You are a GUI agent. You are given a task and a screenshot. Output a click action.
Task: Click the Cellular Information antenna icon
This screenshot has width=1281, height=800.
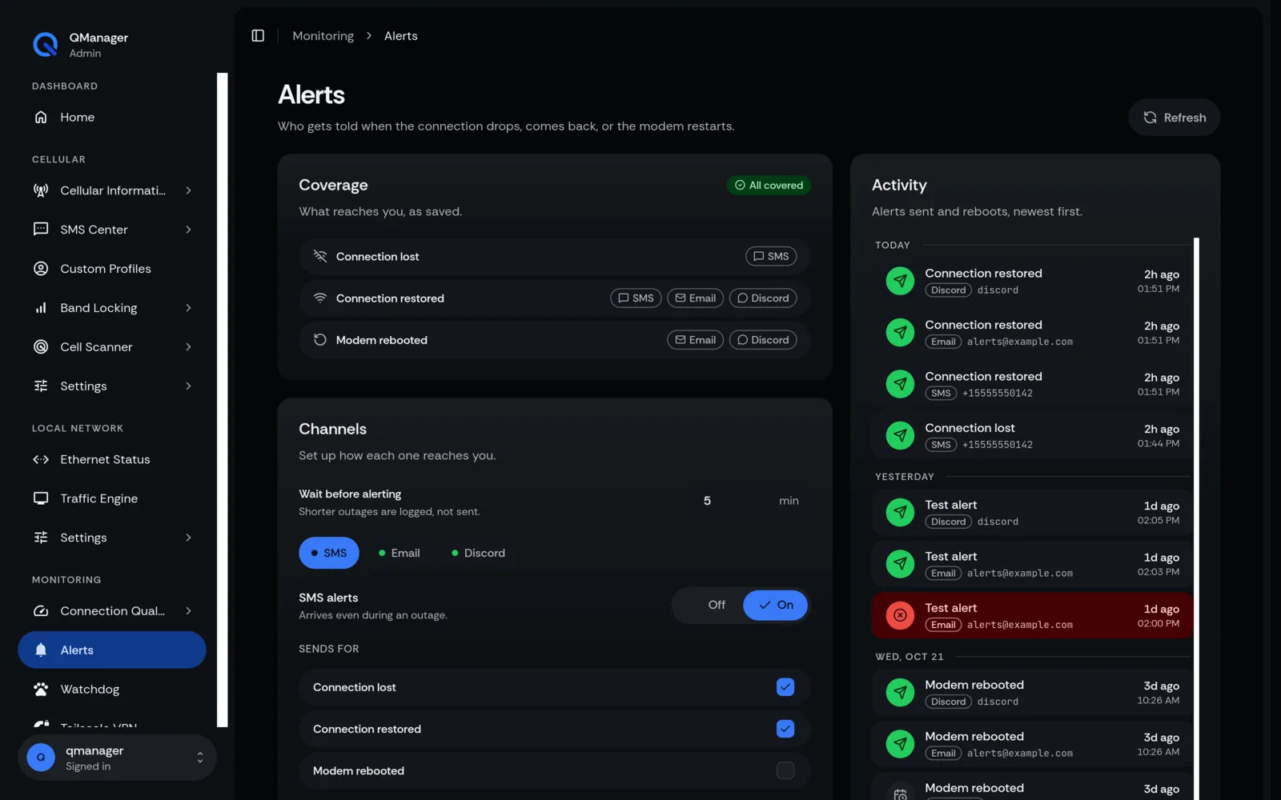click(x=41, y=190)
